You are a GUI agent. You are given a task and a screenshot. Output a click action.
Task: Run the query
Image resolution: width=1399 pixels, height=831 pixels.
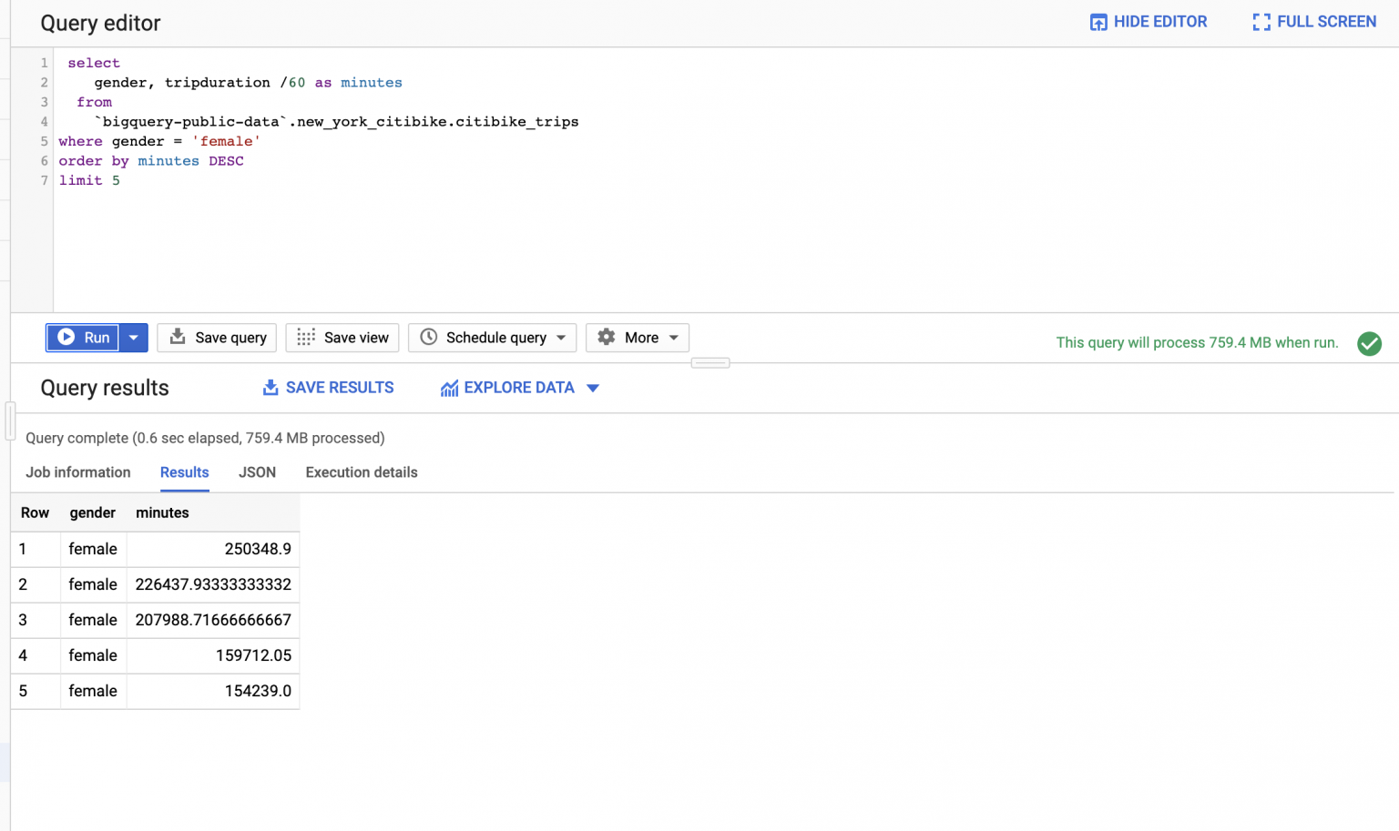(83, 337)
